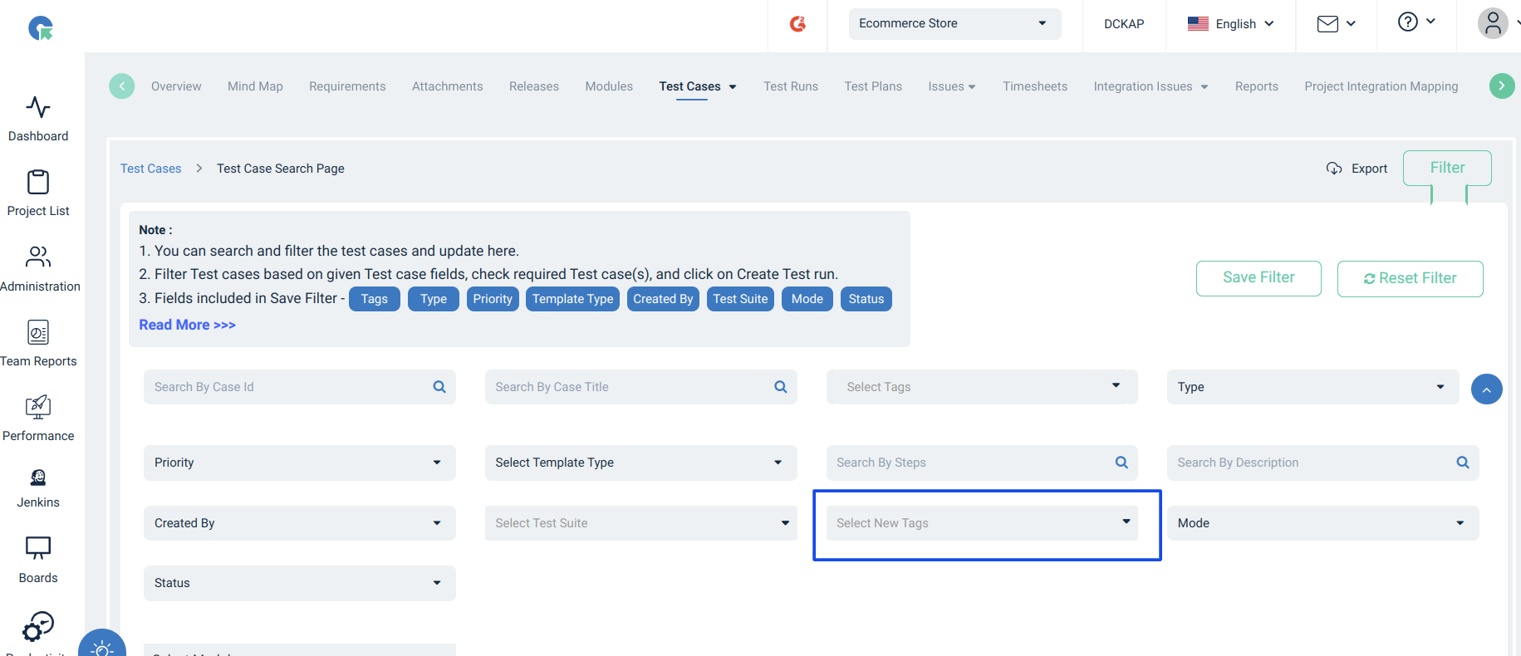The image size is (1521, 656).
Task: Click the Save Filter button
Action: tap(1259, 278)
